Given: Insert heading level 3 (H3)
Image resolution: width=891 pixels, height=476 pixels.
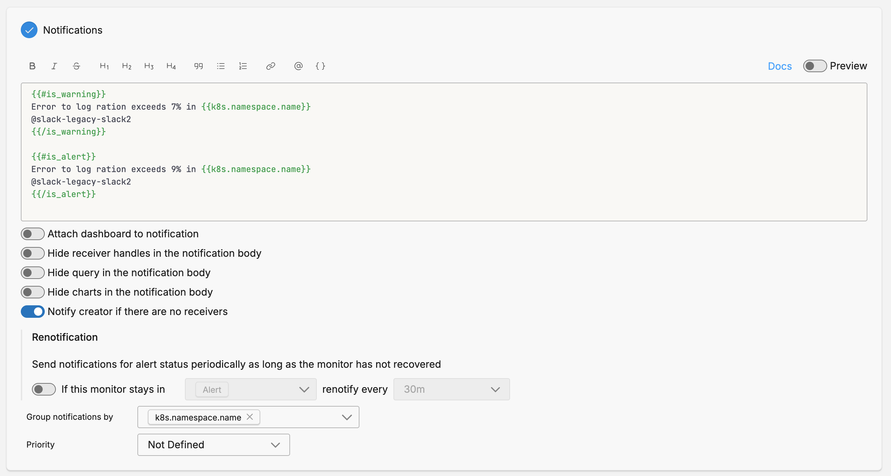Looking at the screenshot, I should pyautogui.click(x=148, y=66).
